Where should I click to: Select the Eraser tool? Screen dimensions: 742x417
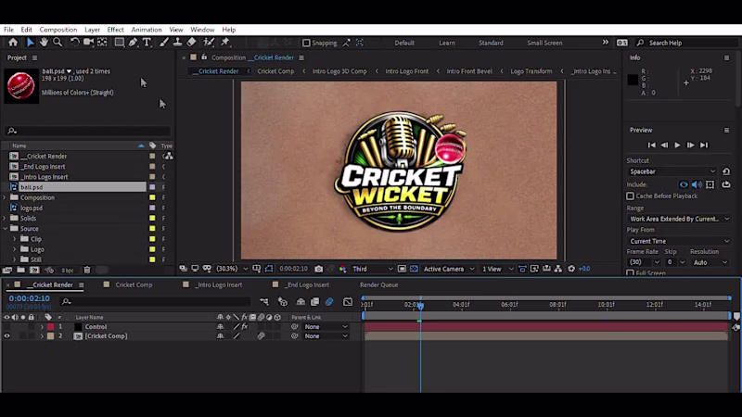191,42
